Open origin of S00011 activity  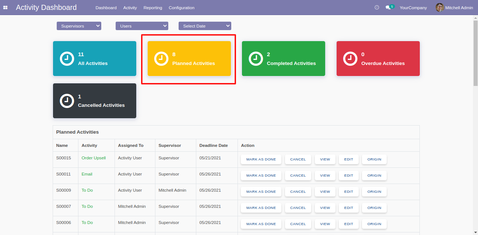[374, 176]
